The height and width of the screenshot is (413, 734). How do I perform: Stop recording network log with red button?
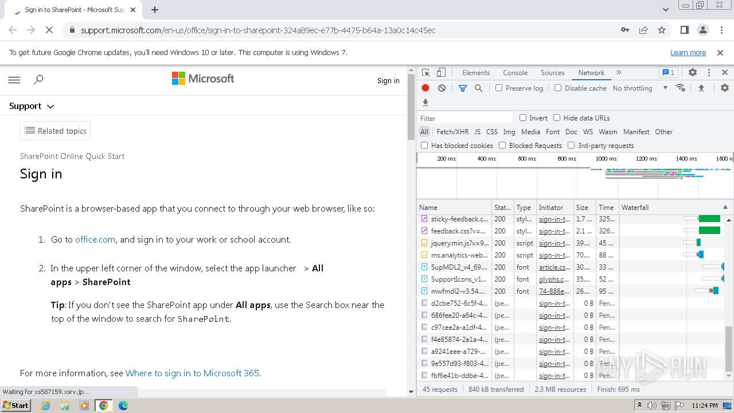pos(425,88)
